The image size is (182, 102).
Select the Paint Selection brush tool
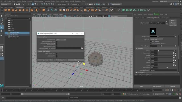(2, 24)
